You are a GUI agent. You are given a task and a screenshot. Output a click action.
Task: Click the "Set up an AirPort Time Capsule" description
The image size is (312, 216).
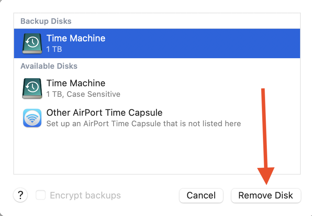coord(143,123)
